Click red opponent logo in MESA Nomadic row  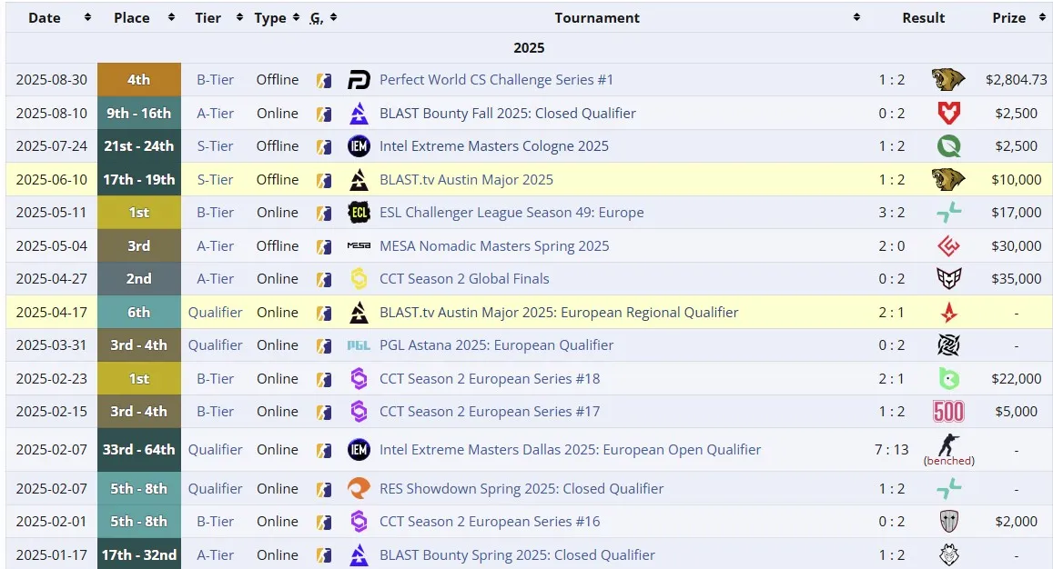tap(948, 245)
